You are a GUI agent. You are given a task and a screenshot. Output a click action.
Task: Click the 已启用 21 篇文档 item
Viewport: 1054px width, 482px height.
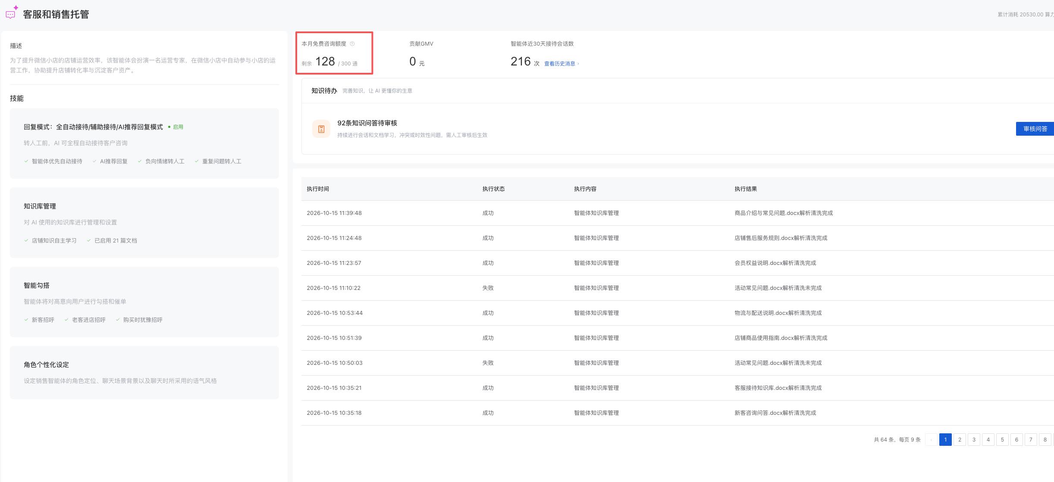(112, 240)
